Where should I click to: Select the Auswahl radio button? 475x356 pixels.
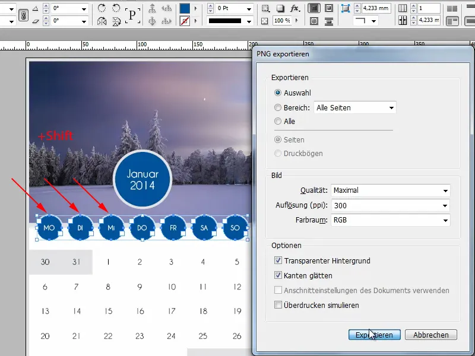click(x=277, y=93)
